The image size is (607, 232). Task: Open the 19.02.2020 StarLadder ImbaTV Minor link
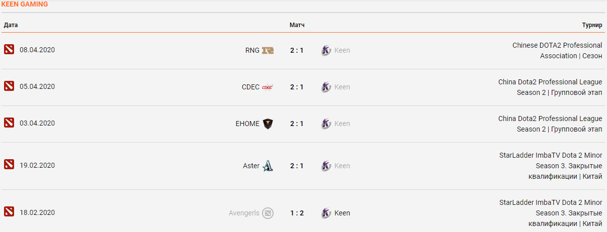551,166
